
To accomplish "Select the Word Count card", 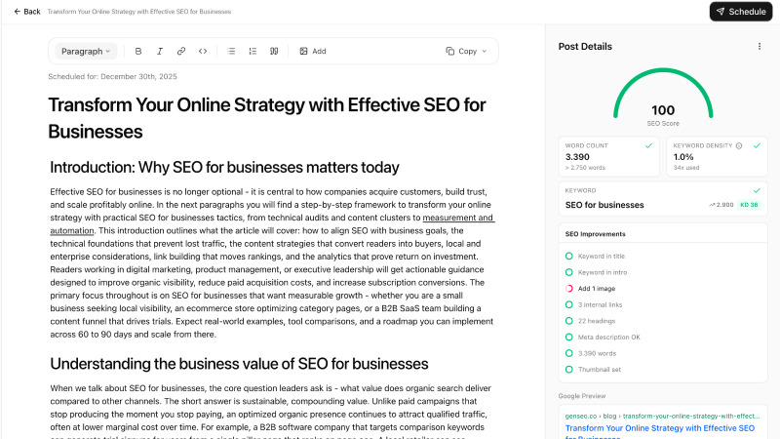I will (608, 156).
